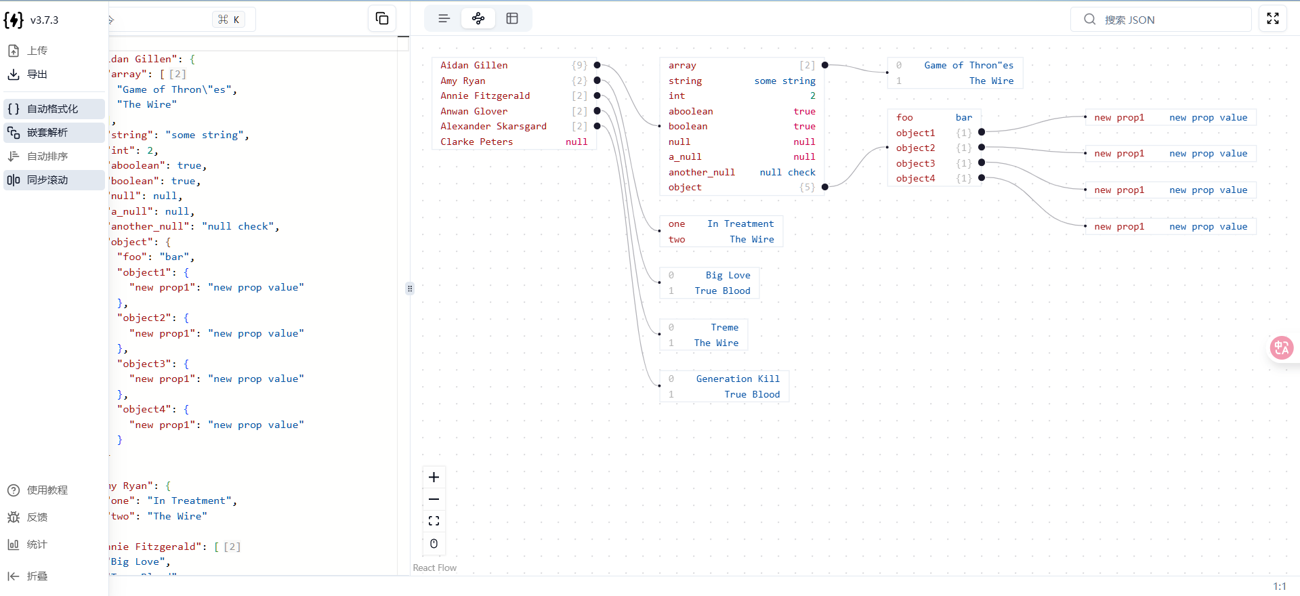Expand object1 node handle
The width and height of the screenshot is (1300, 596).
pos(982,133)
